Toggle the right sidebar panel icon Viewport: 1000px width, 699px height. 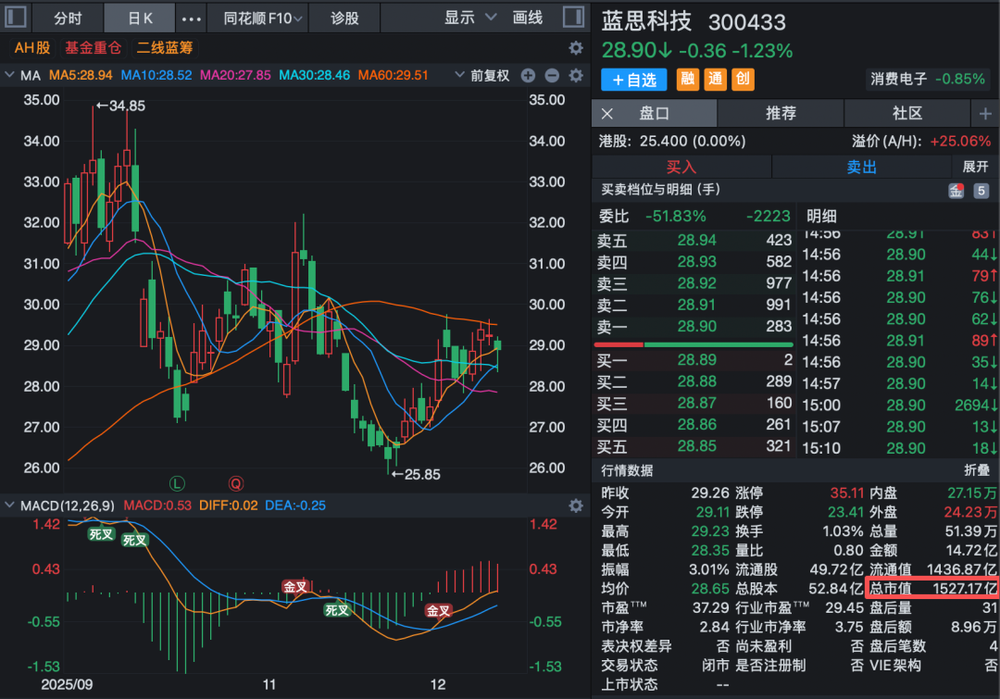(575, 18)
